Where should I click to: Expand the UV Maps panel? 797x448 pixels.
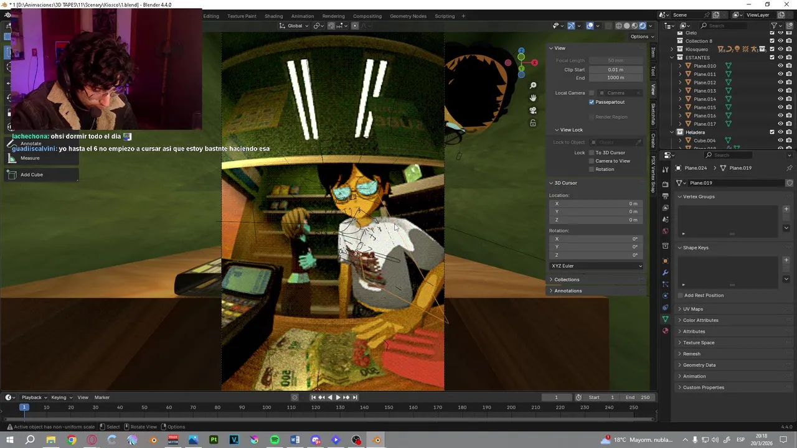click(x=692, y=309)
